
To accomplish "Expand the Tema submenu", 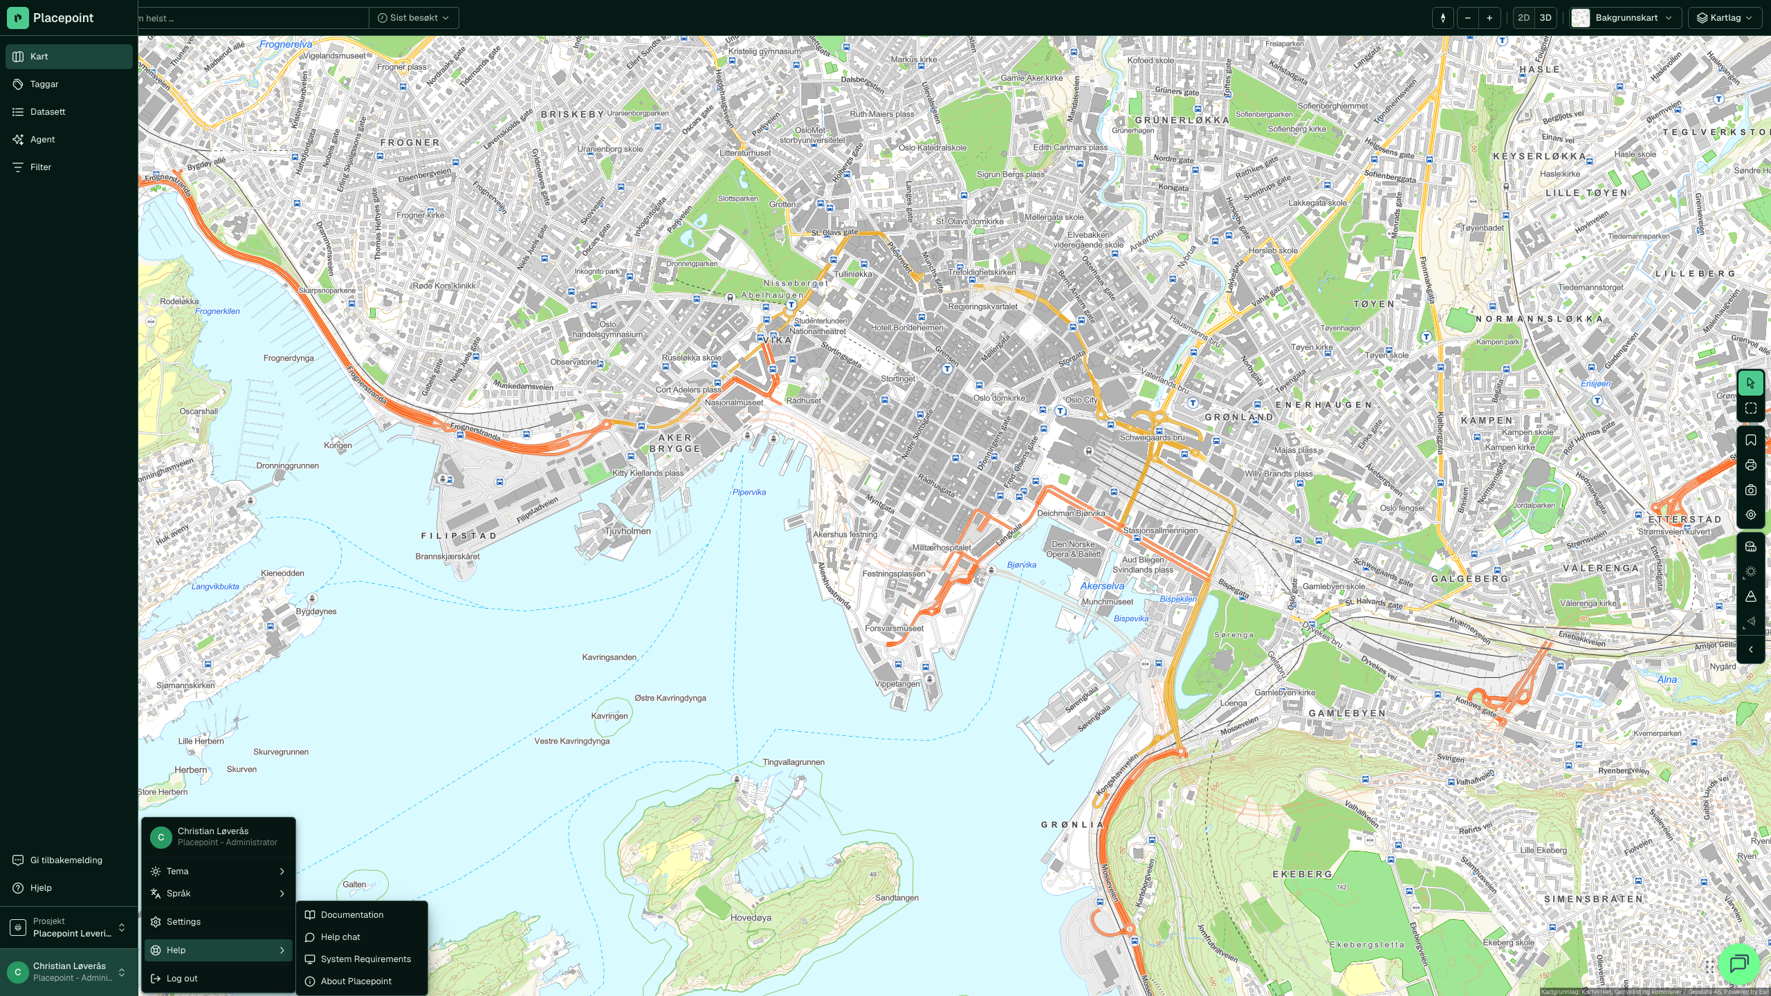I will (x=219, y=871).
